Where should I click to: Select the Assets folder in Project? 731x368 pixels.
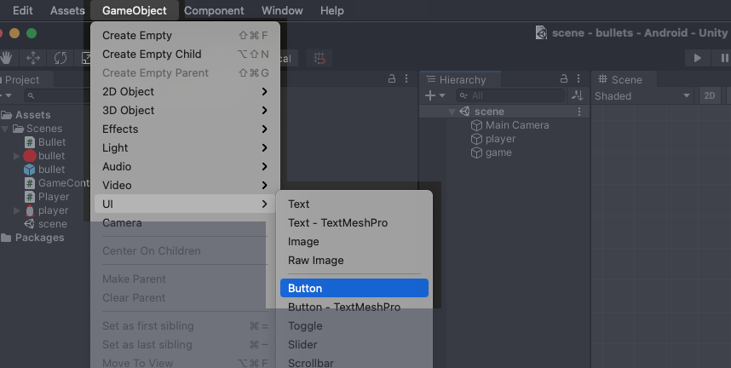click(x=26, y=115)
